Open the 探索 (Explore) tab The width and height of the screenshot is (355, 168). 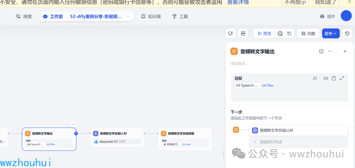tap(24, 16)
